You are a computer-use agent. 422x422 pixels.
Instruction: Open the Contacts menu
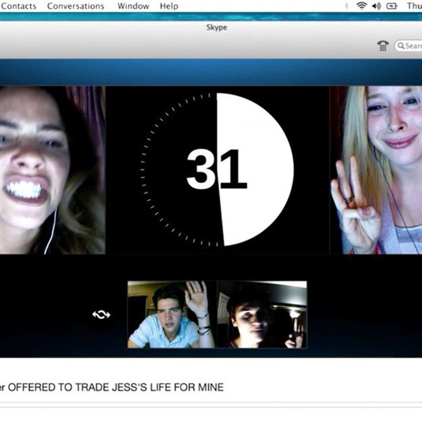click(x=18, y=6)
